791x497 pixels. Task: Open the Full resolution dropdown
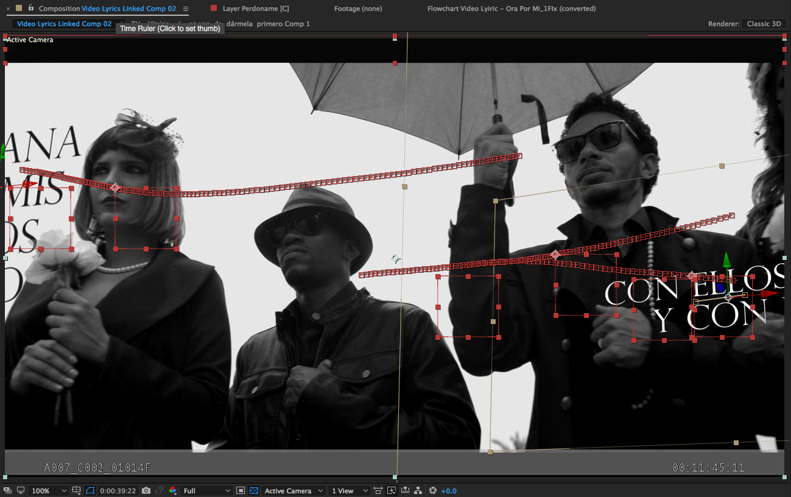coord(207,491)
